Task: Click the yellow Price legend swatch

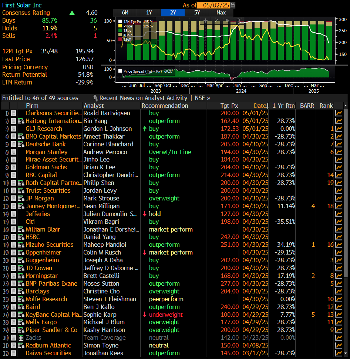Action: click(x=120, y=26)
